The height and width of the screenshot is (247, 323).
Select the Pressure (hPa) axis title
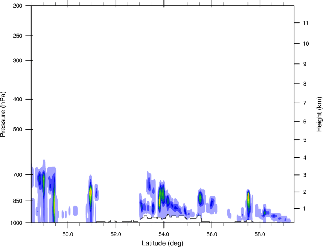(x=3, y=114)
